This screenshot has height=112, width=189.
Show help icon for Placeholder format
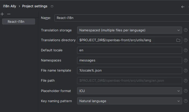pyautogui.click(x=186, y=91)
